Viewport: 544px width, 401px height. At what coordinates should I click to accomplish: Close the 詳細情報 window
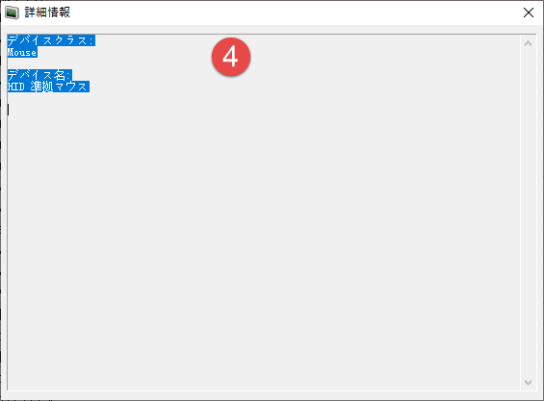(528, 13)
